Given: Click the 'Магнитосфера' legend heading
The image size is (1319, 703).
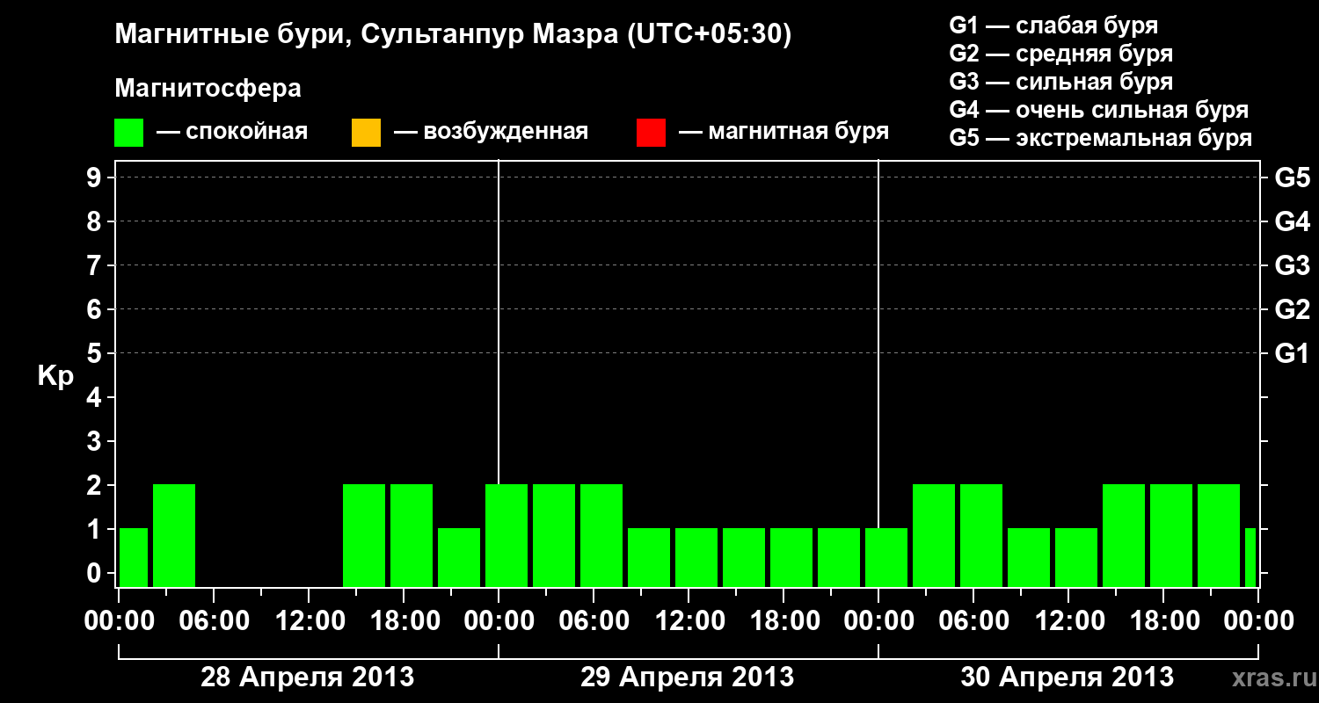Looking at the screenshot, I should tap(208, 89).
